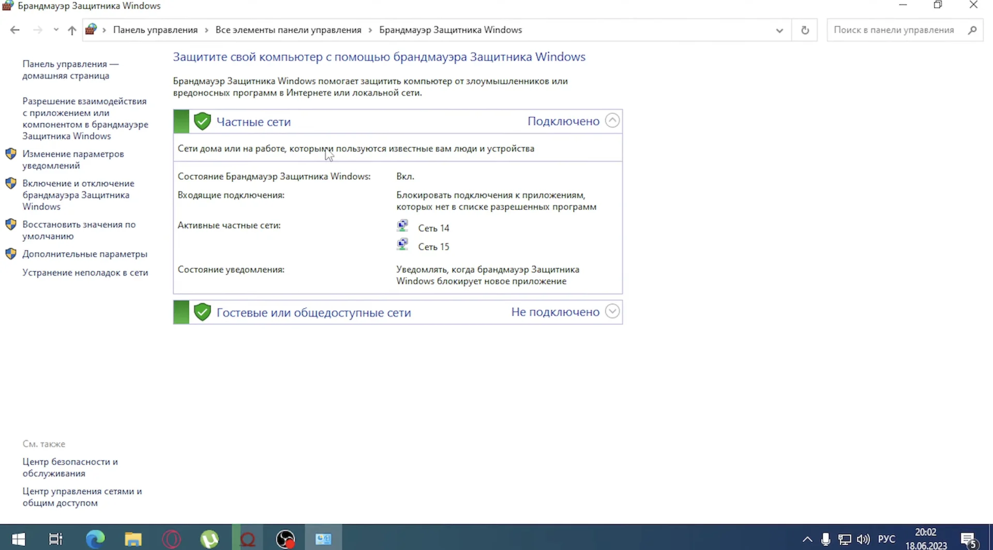Expand 'Гостевые или общедоступные сети' section

612,312
